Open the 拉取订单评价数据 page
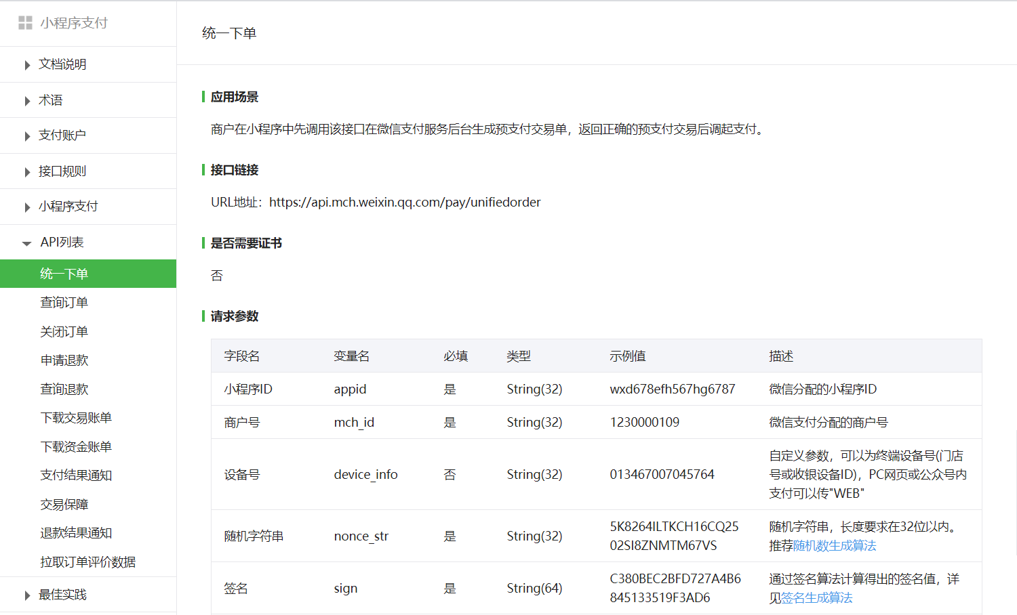The width and height of the screenshot is (1017, 615). 88,562
